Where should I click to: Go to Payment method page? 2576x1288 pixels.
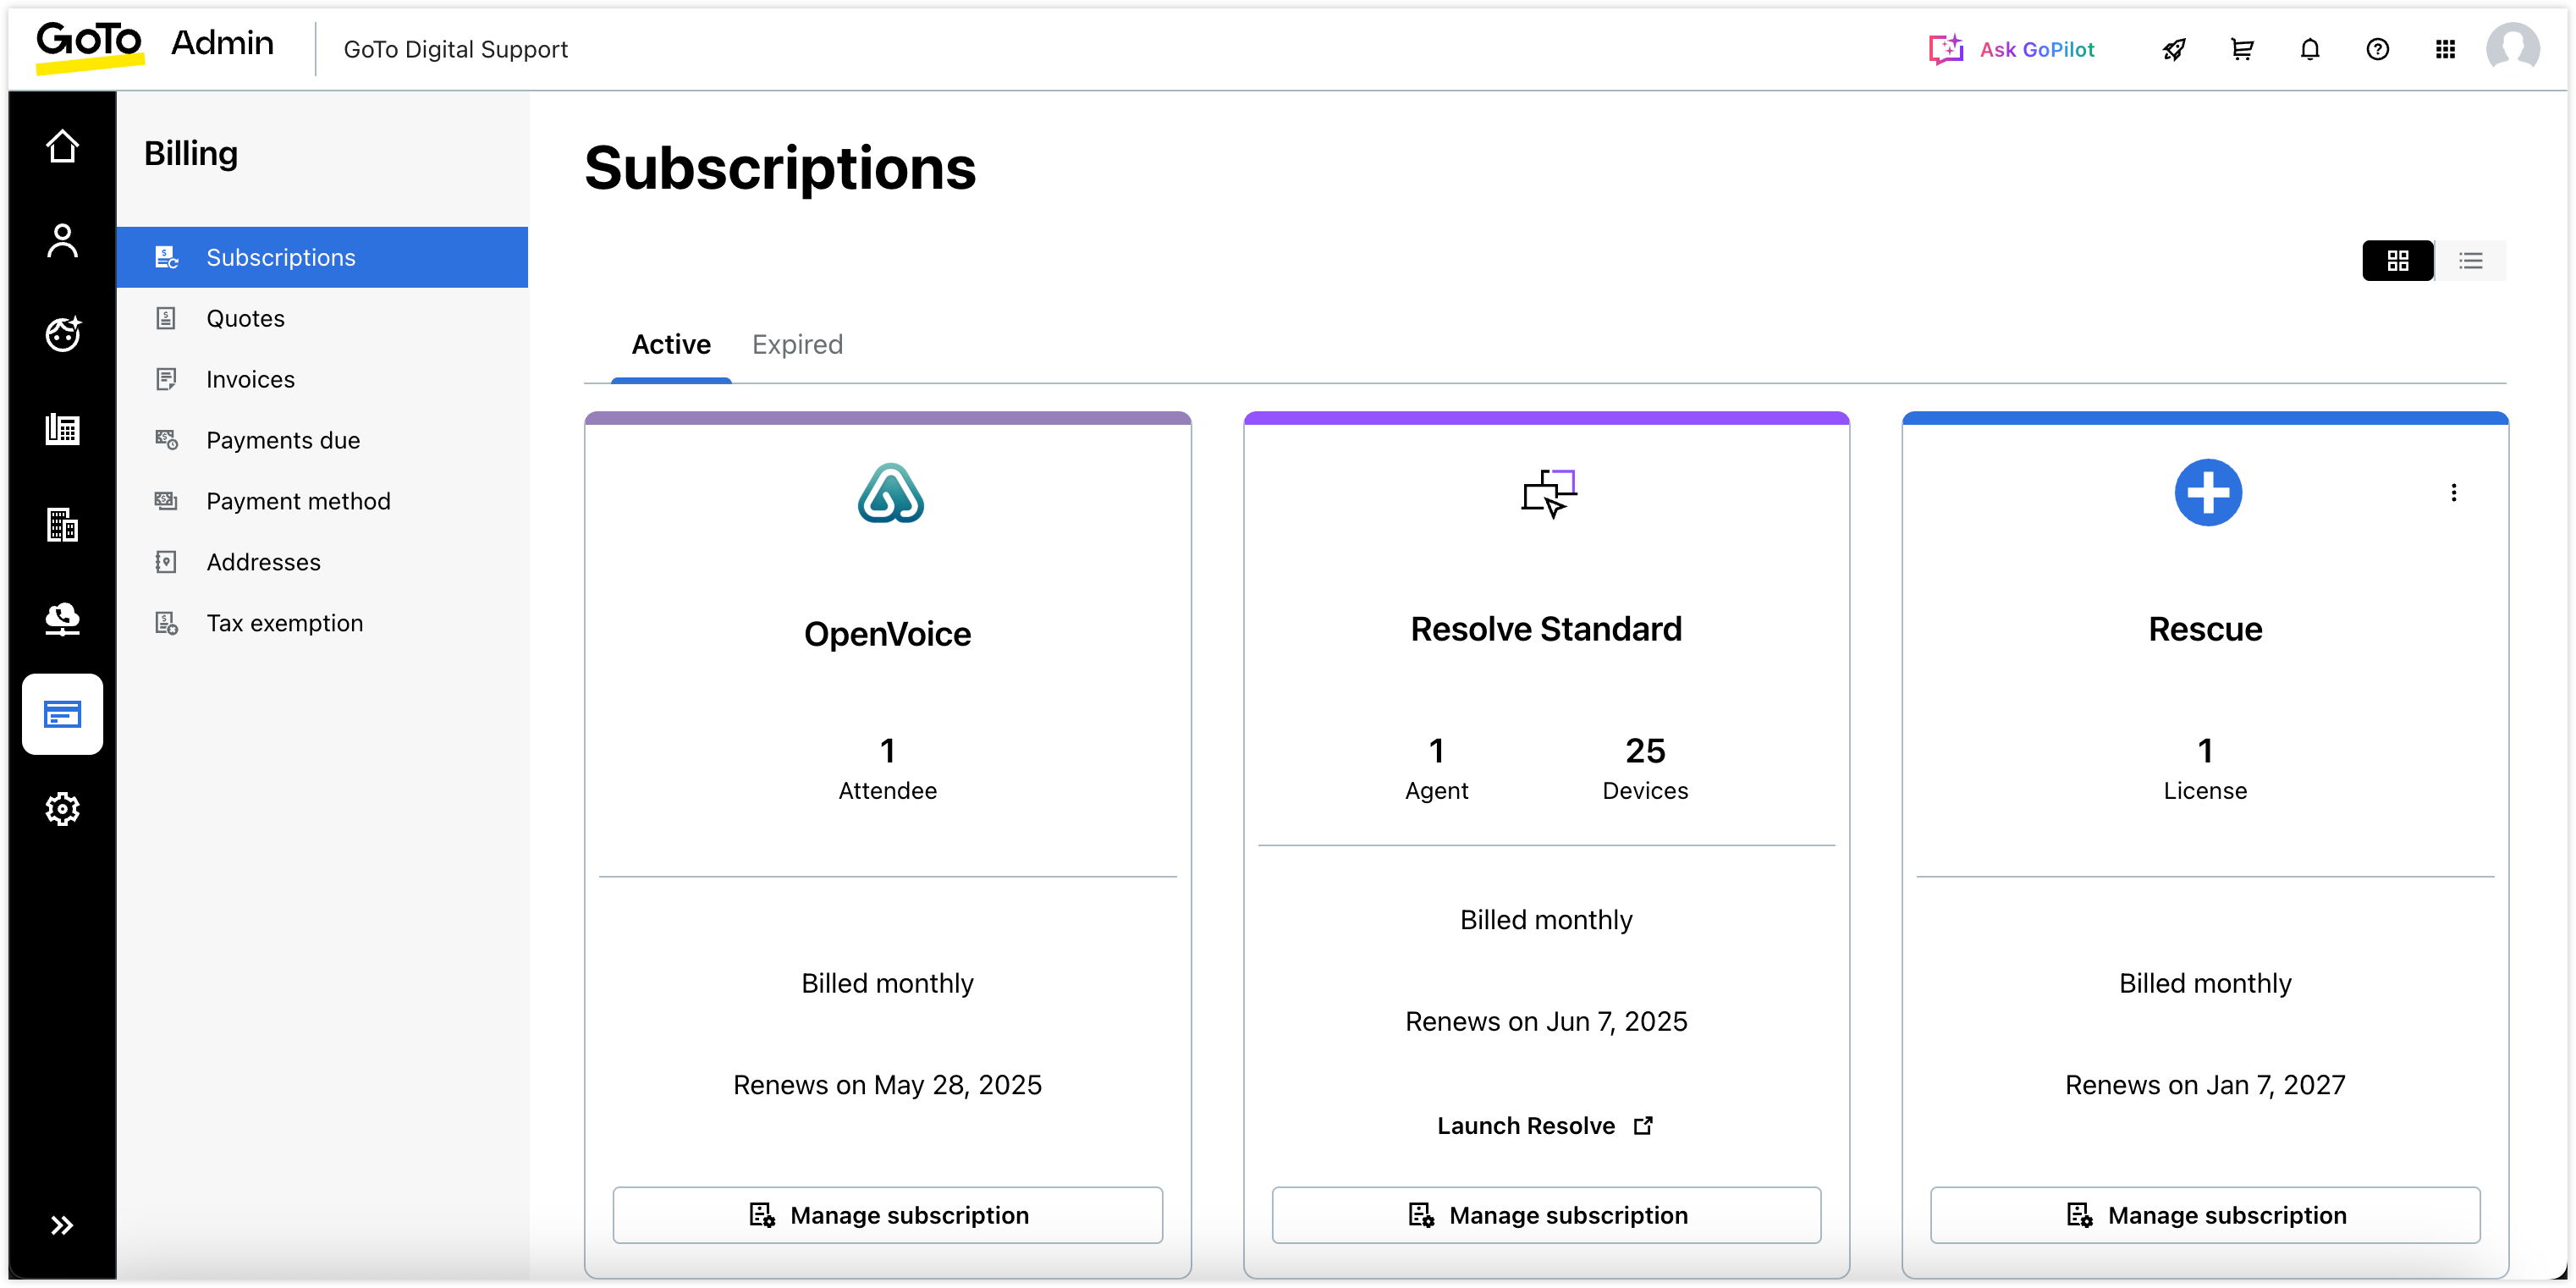pos(298,501)
